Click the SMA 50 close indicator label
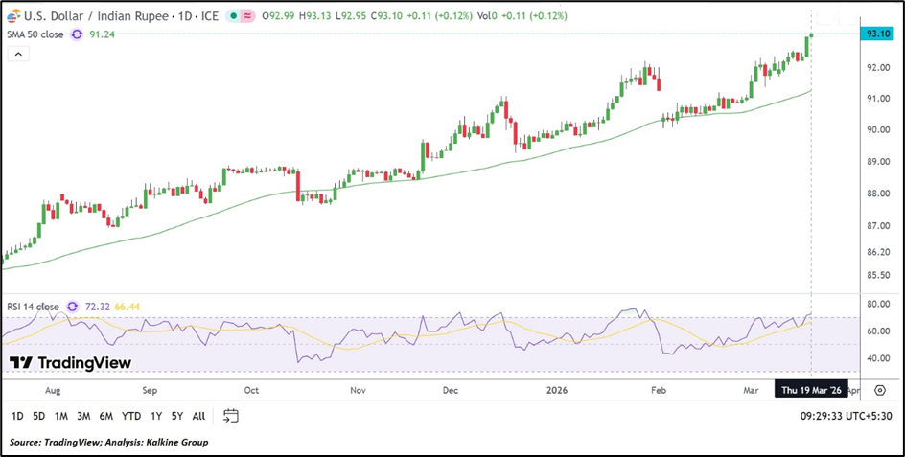 [36, 34]
